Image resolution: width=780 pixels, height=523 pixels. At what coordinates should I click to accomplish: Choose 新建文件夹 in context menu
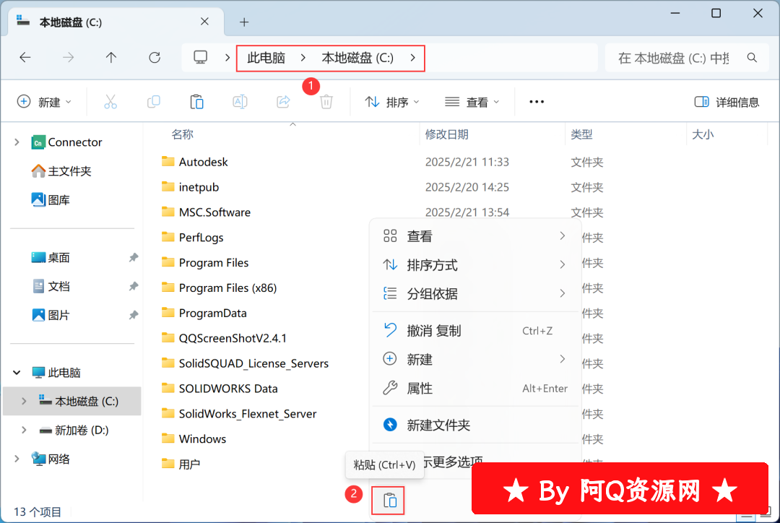[x=476, y=425]
